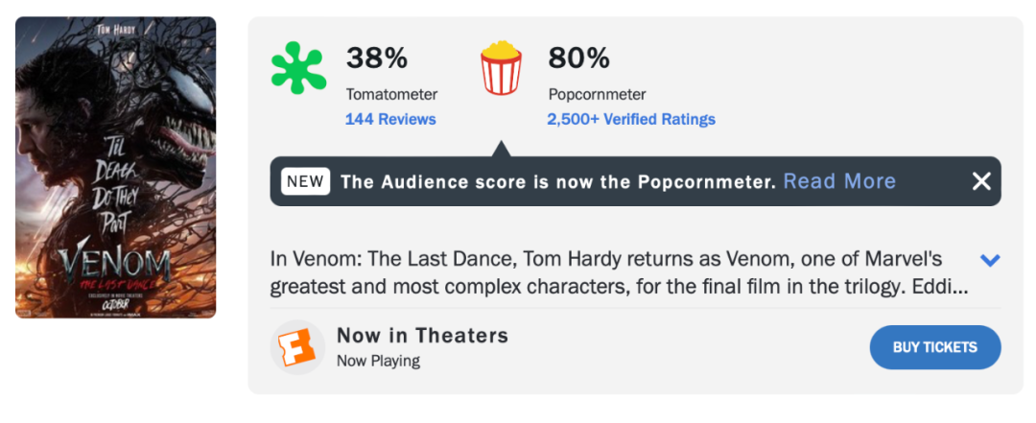This screenshot has width=1036, height=423.
Task: Open the 2,500+ Verified Ratings link
Action: [x=631, y=120]
